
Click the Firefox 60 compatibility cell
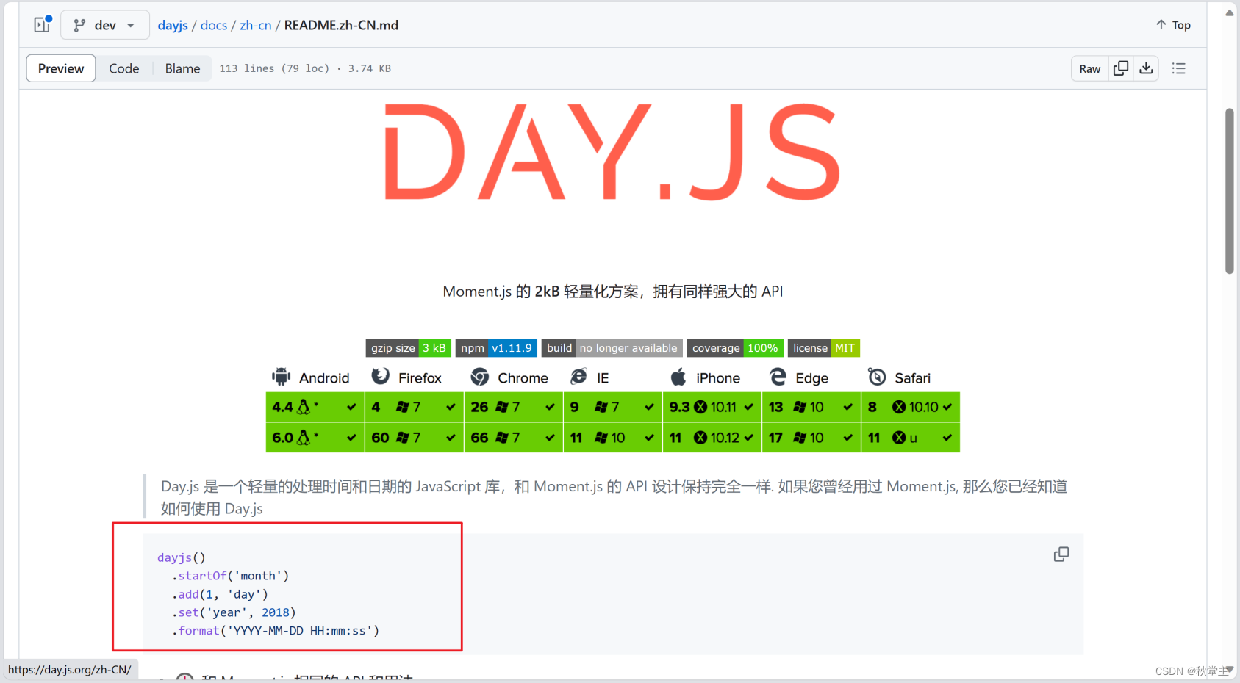click(414, 438)
